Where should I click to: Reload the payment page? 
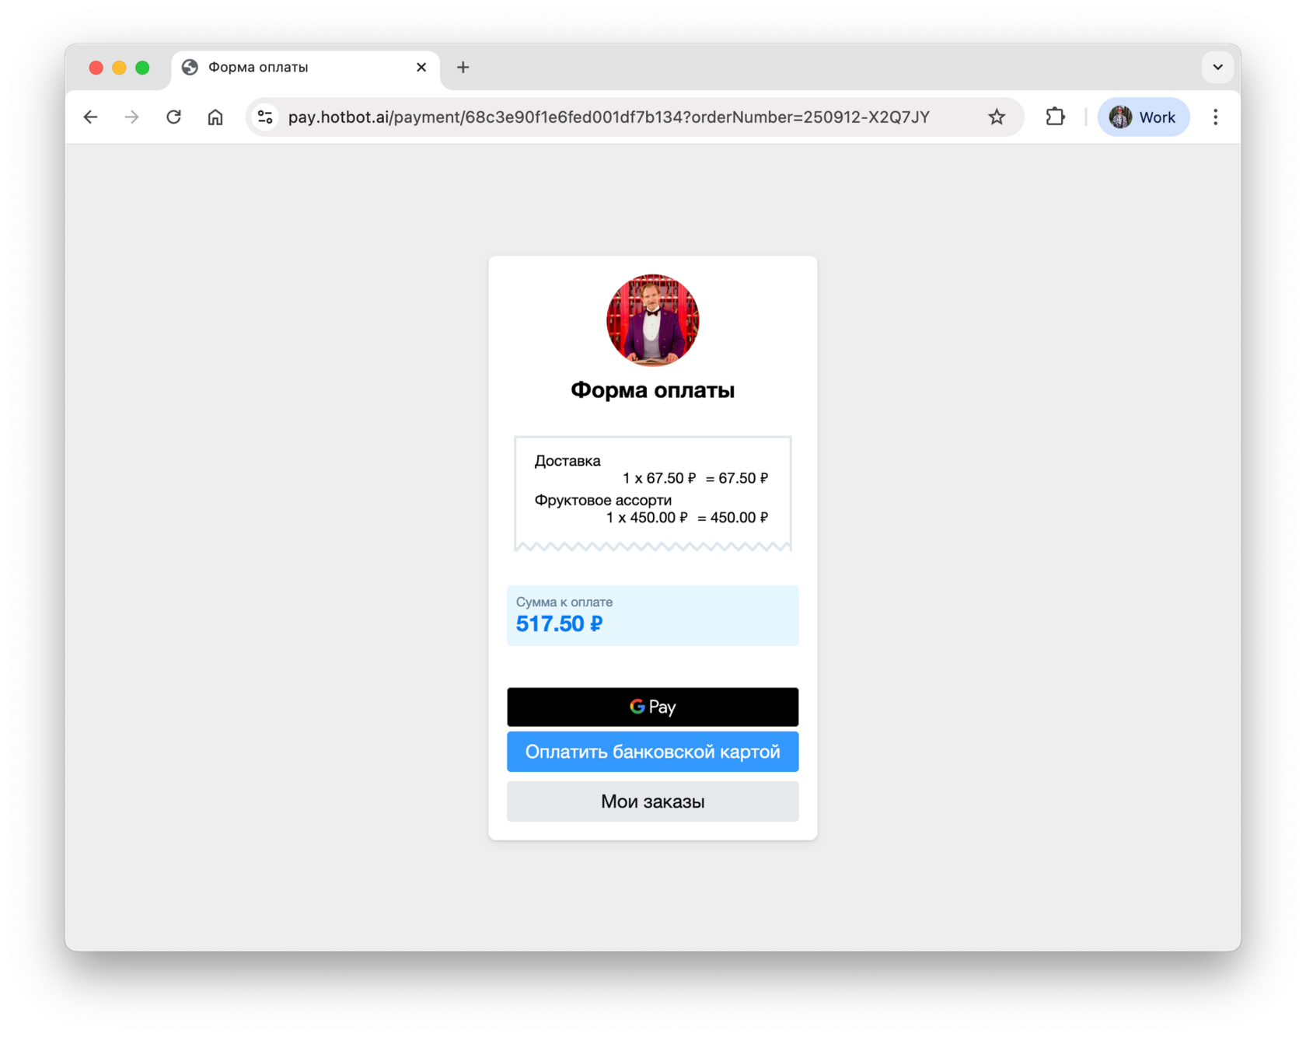[174, 117]
